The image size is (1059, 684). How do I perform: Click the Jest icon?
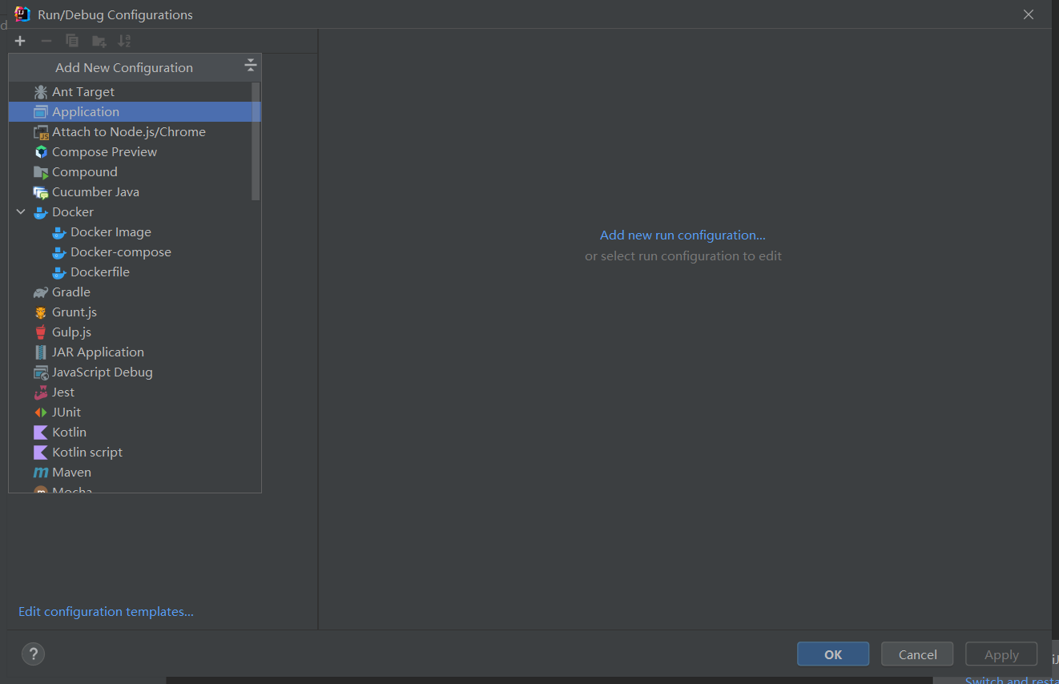click(x=41, y=392)
